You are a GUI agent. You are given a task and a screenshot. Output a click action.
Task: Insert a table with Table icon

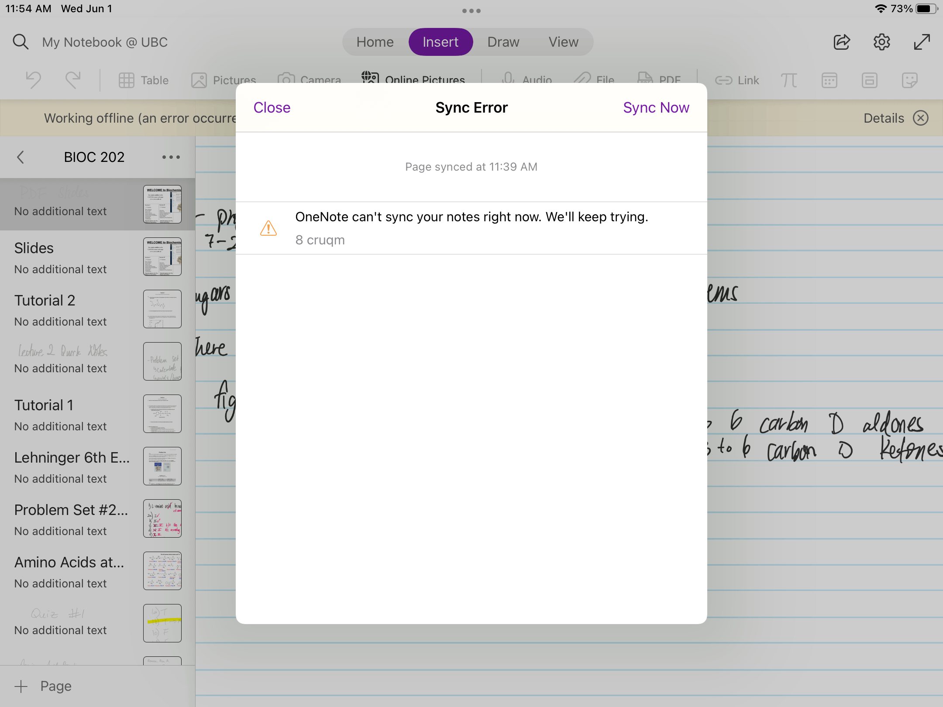point(144,80)
